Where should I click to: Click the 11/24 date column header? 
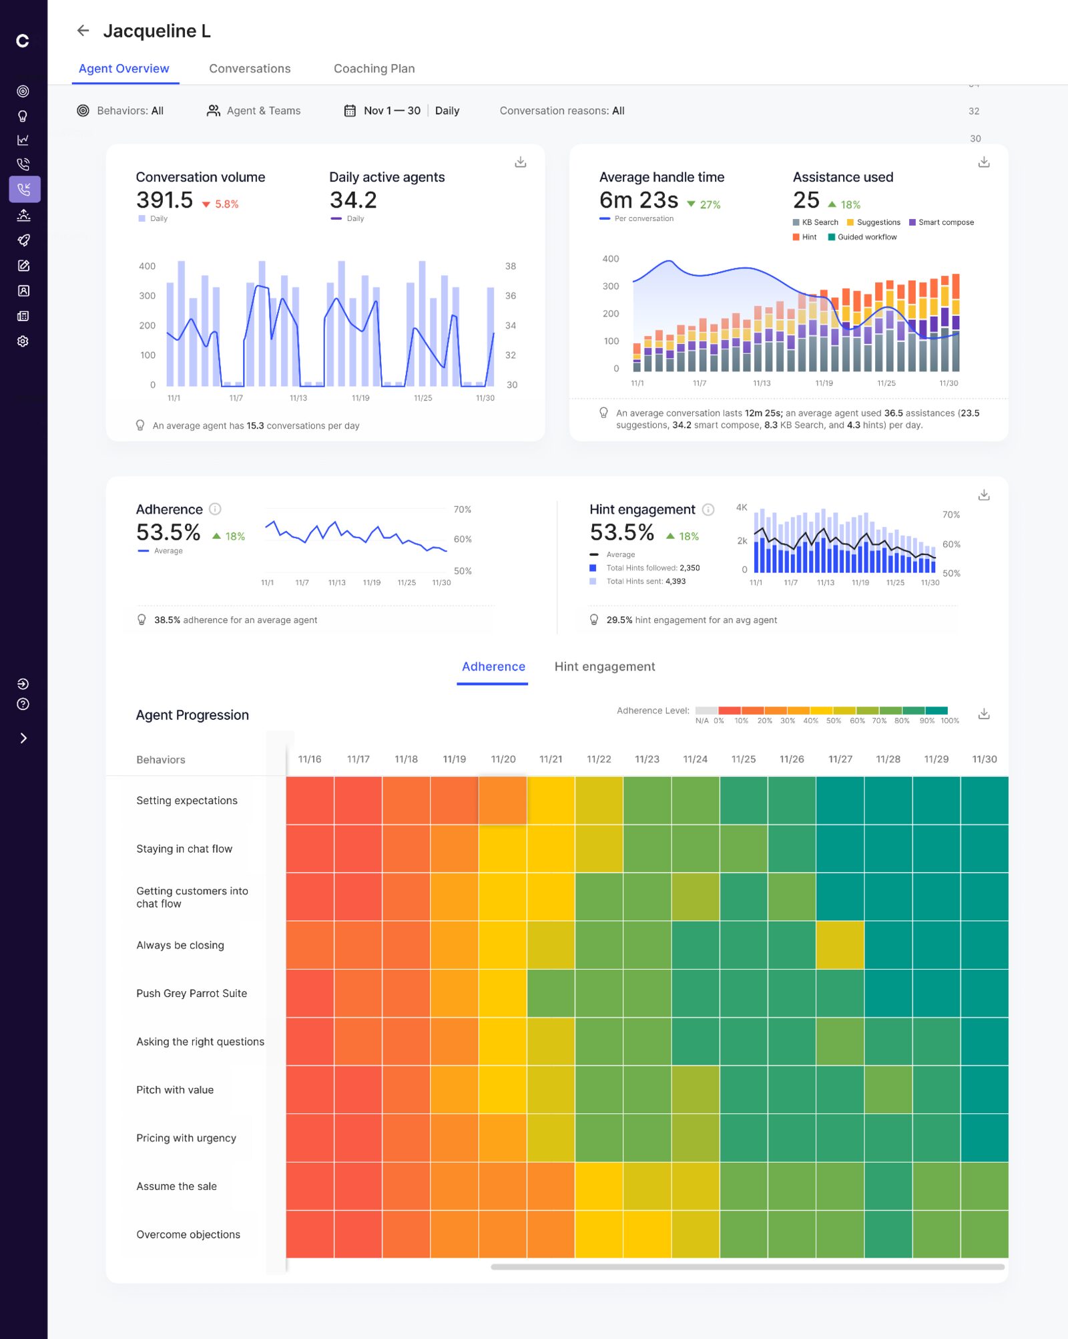pos(695,759)
